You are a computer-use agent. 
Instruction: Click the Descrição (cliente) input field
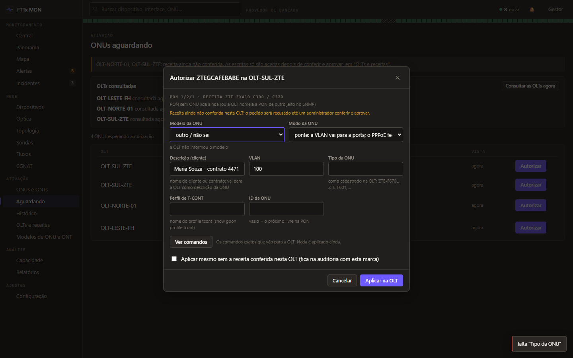(207, 169)
